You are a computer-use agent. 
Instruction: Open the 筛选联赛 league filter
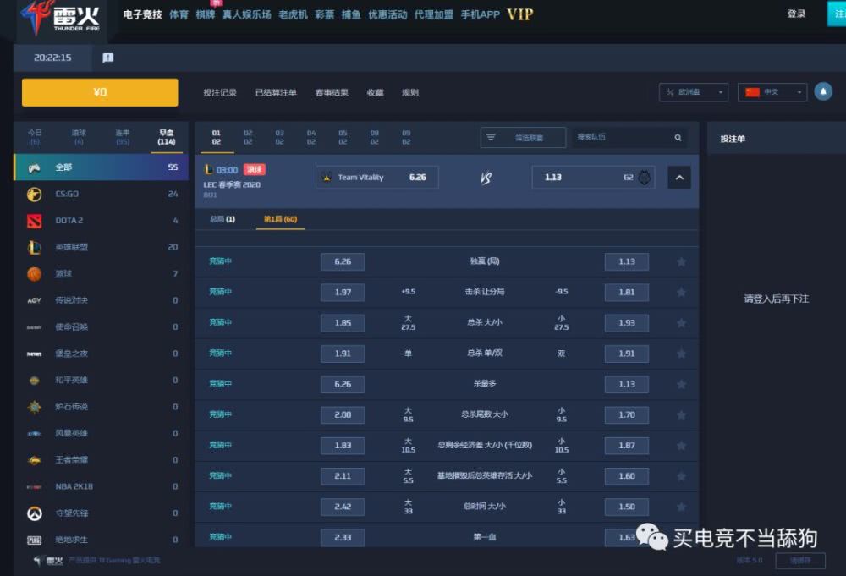(523, 138)
